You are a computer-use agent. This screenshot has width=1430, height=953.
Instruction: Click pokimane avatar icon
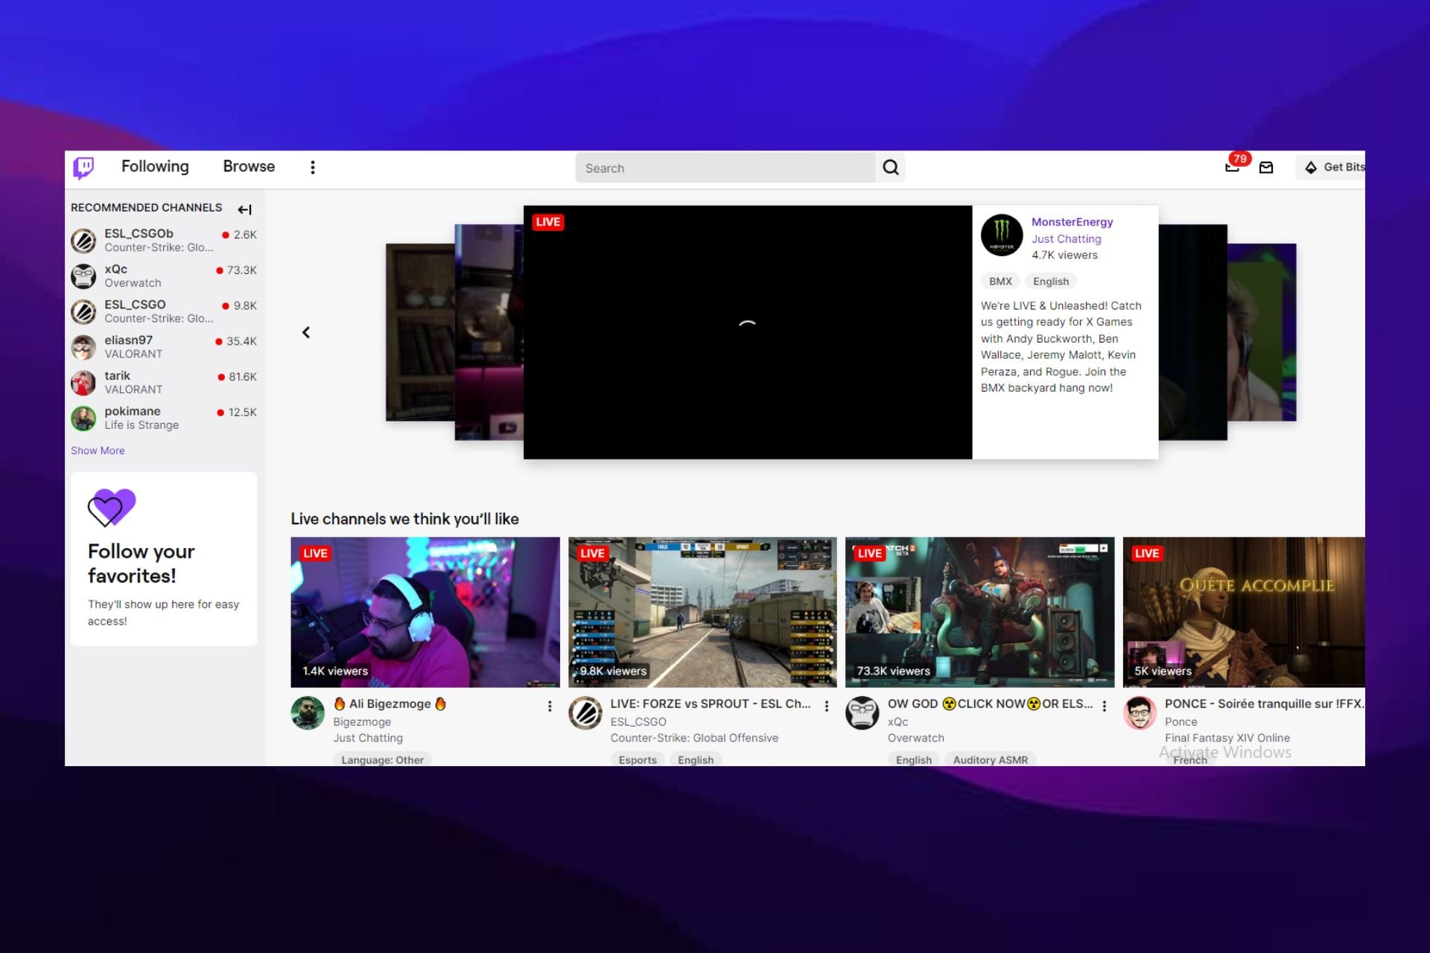click(83, 419)
